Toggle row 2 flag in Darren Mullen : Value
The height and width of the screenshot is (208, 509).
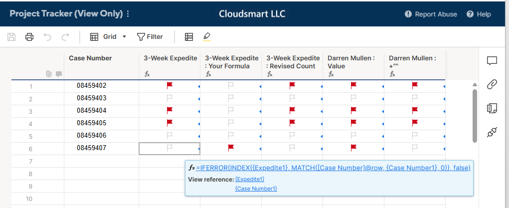pos(353,98)
